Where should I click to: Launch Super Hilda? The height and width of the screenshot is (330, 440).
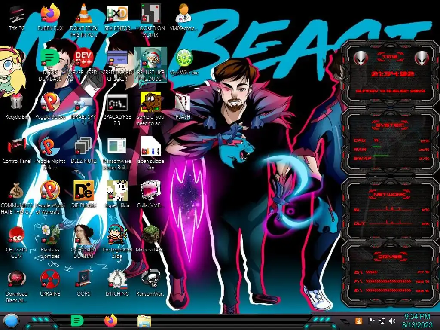point(117,195)
